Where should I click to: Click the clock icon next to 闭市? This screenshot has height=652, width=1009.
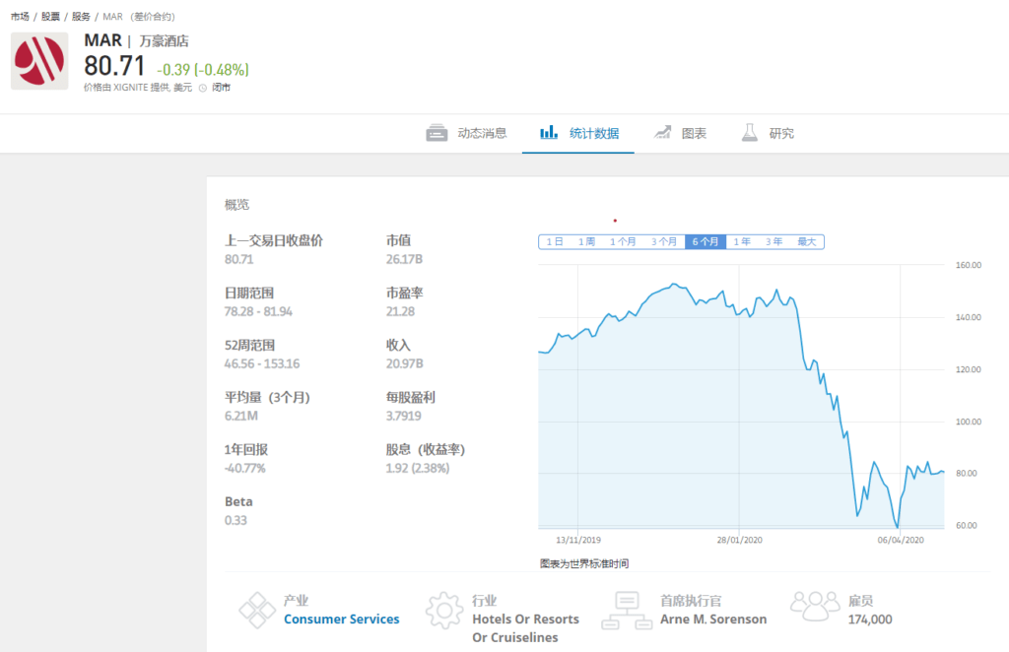click(x=203, y=88)
